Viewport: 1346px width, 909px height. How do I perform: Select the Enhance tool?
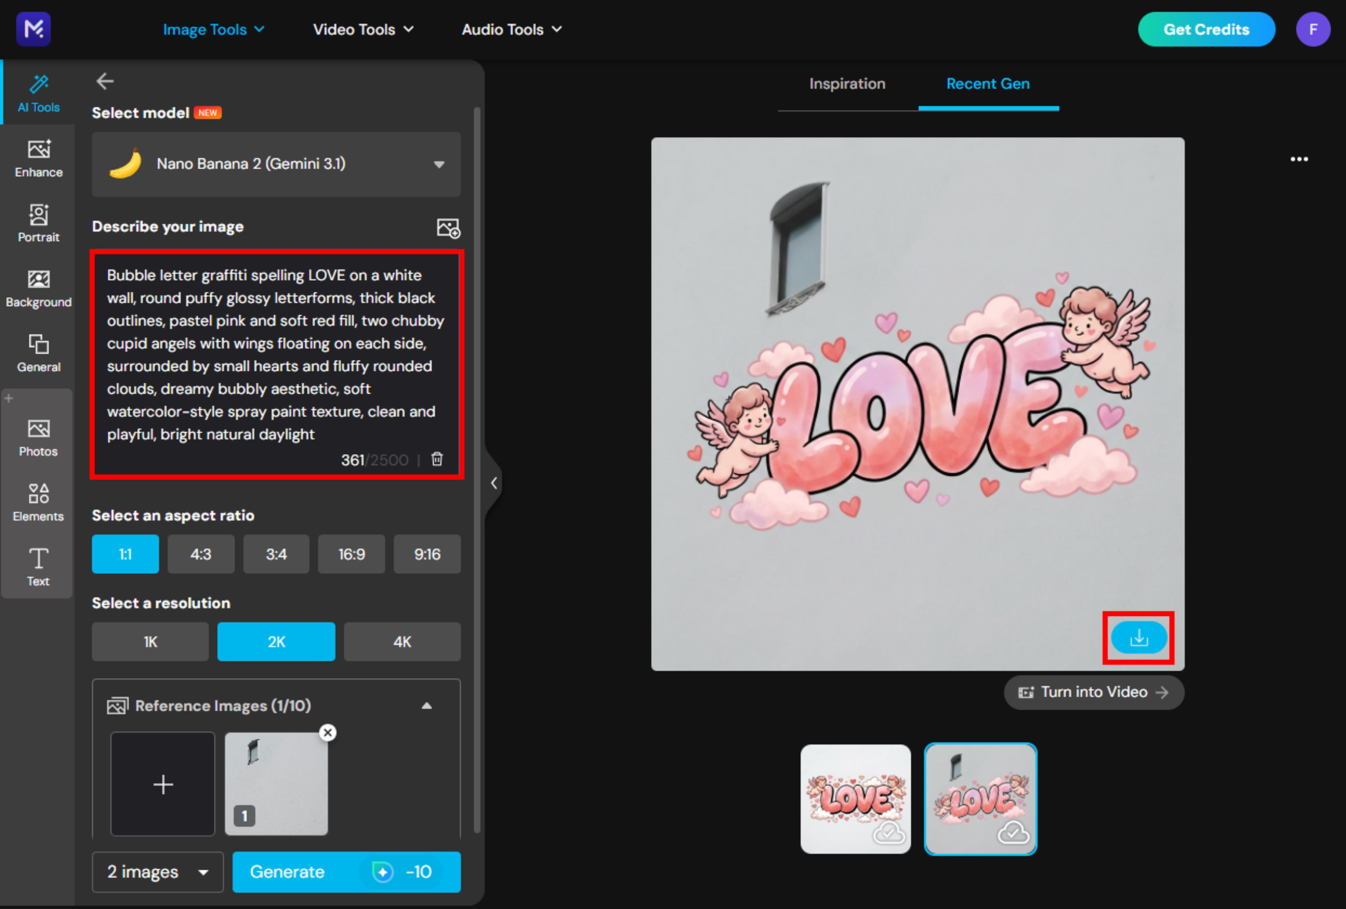38,158
